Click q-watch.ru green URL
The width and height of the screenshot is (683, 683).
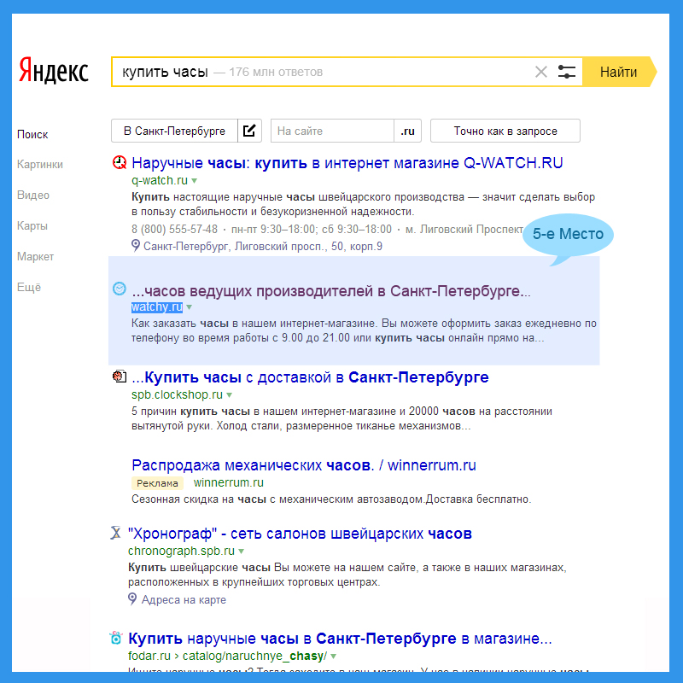160,180
